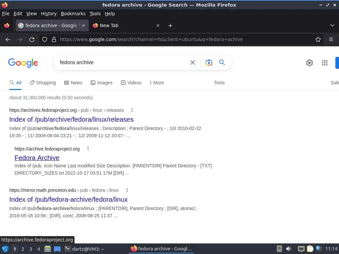Switch to workspace 2
This screenshot has width=339, height=254.
pyautogui.click(x=23, y=249)
